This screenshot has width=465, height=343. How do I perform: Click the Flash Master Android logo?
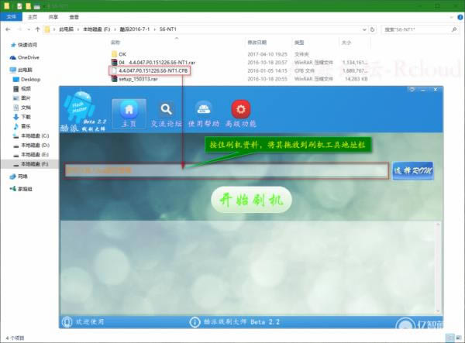tap(84, 106)
